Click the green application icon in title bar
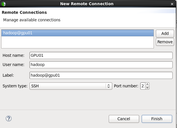The height and width of the screenshot is (128, 177). point(3,4)
